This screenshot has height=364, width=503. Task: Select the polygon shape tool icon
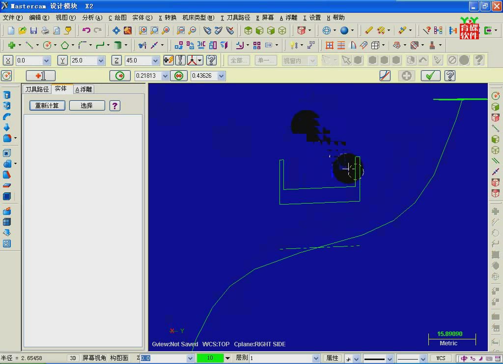[65, 45]
